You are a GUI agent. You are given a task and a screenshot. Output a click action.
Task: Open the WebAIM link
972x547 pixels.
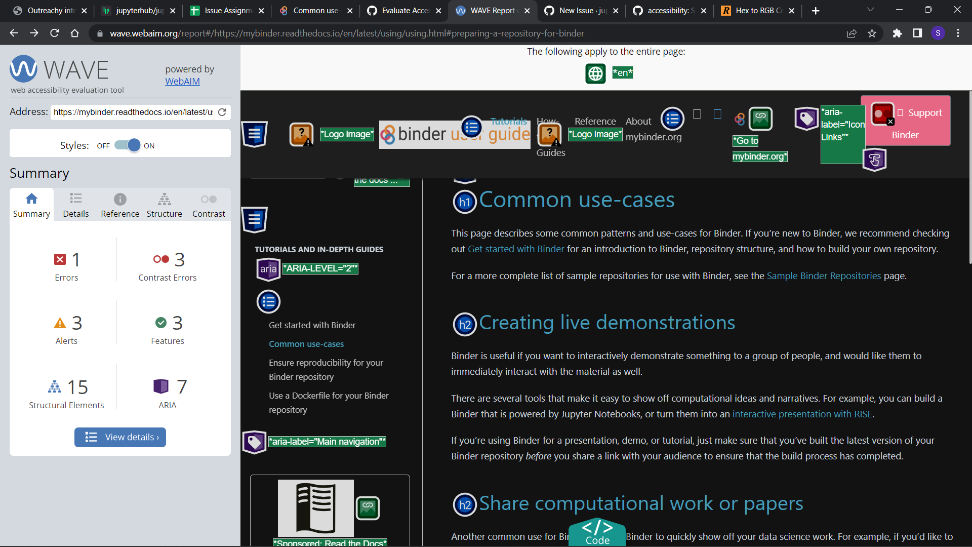click(182, 81)
